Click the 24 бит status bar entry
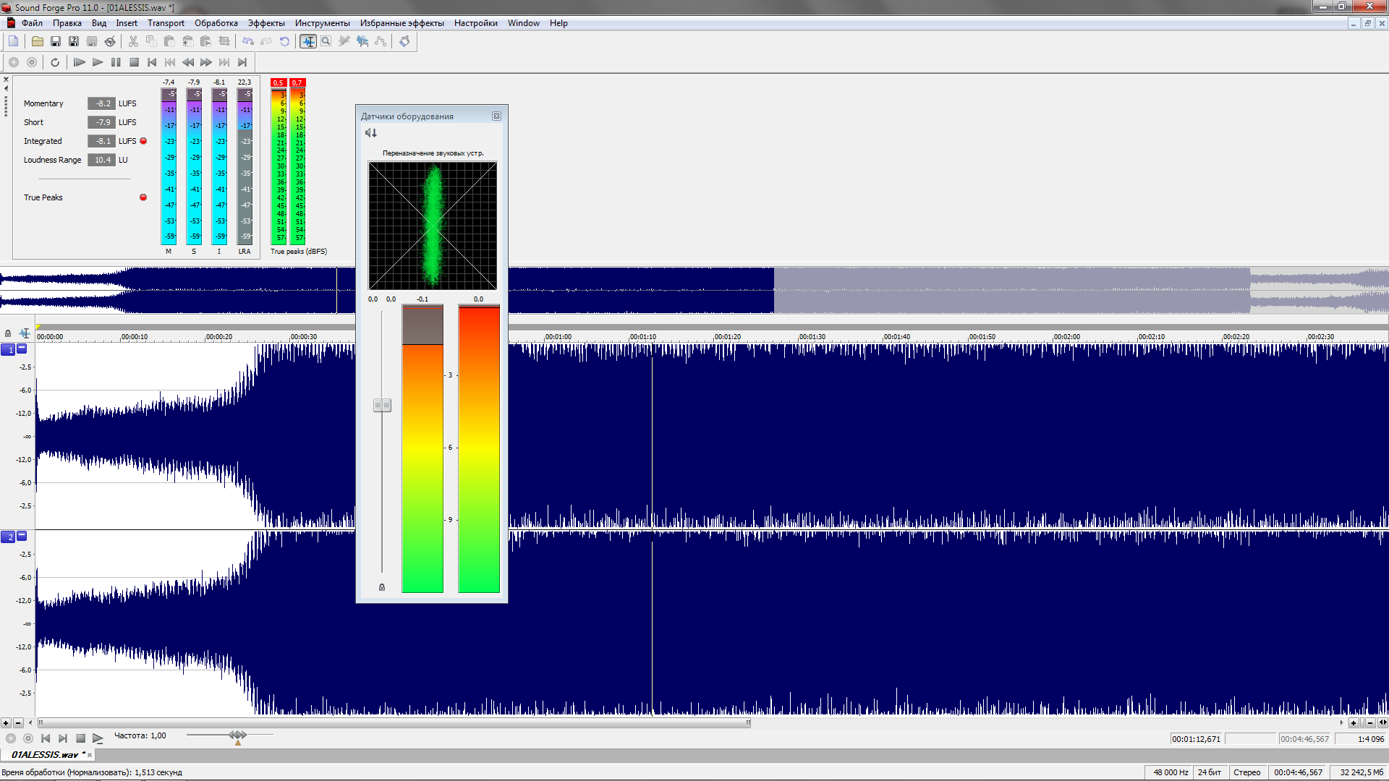 click(1210, 772)
